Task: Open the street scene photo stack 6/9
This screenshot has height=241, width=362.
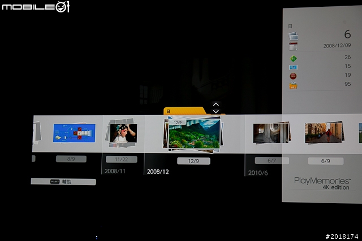Action: click(x=324, y=133)
